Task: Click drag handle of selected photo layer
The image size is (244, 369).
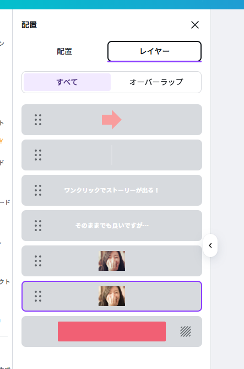Action: tap(38, 296)
